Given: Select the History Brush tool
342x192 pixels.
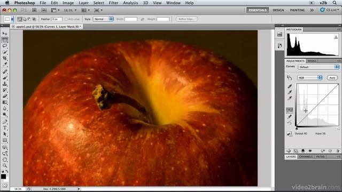Looking at the screenshot, I should click(x=5, y=90).
